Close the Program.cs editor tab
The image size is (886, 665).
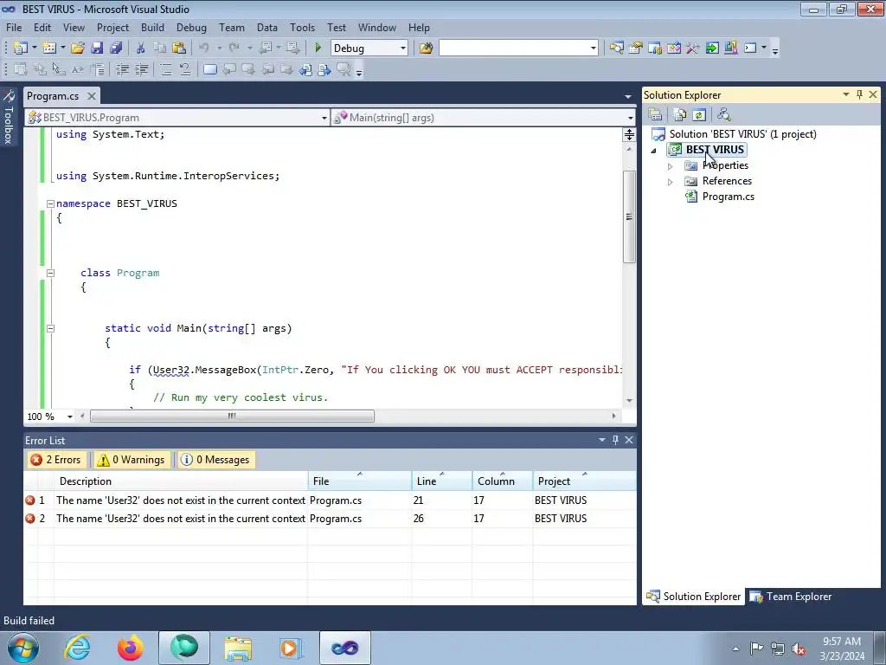(92, 95)
